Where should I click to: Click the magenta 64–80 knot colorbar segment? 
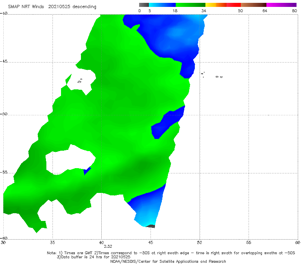pyautogui.click(x=281, y=5)
